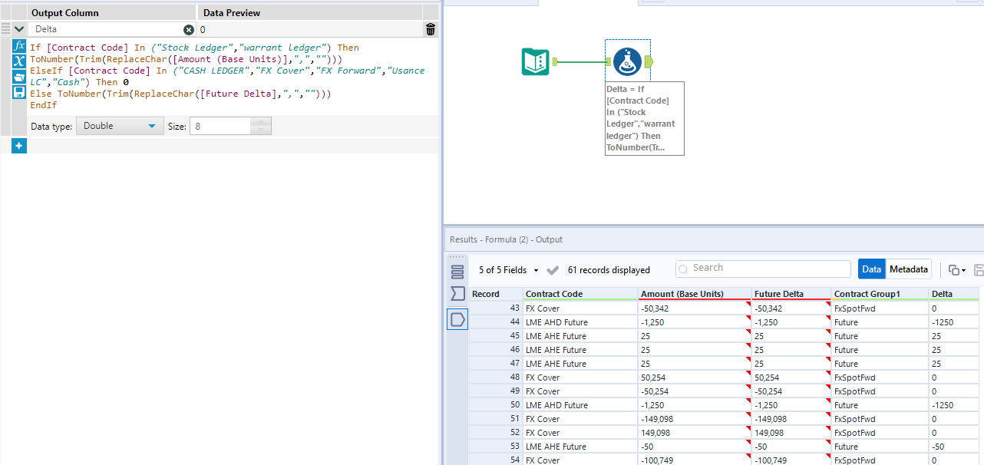Select the Input Data tool on canvas
The width and height of the screenshot is (984, 465).
pos(536,61)
